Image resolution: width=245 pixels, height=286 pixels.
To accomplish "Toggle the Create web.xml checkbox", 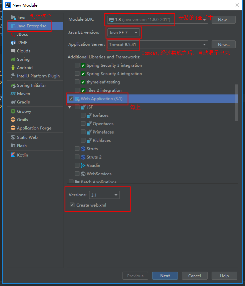I will point(72,205).
